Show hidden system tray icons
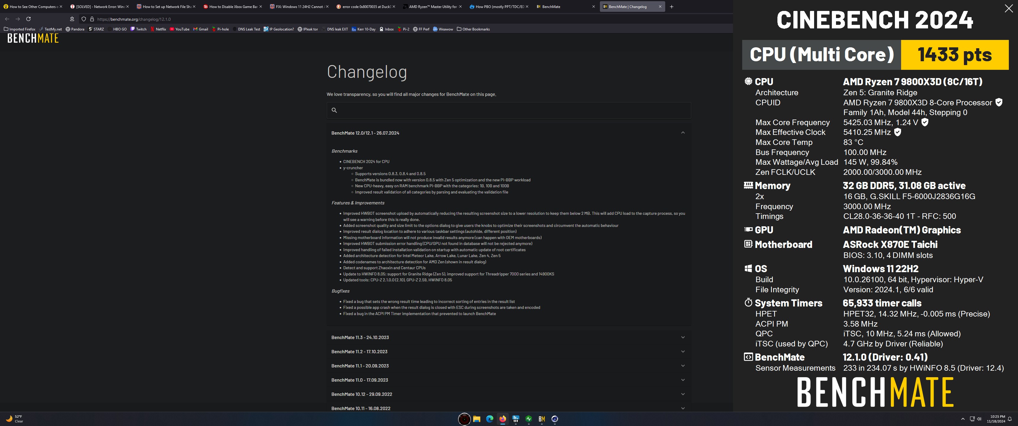The image size is (1018, 426). pos(963,419)
